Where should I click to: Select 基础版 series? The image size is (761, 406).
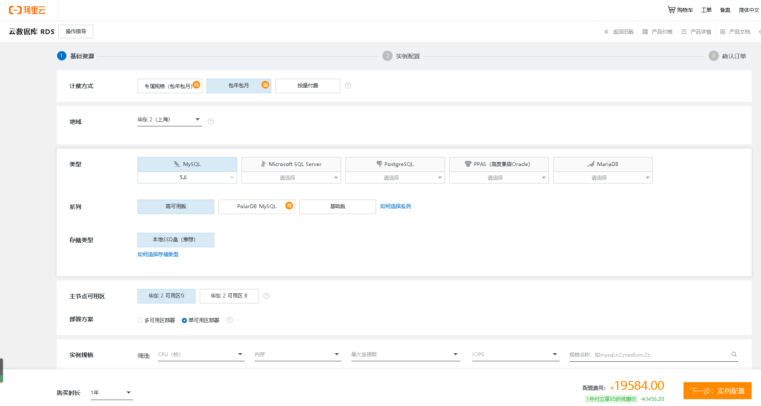(338, 207)
